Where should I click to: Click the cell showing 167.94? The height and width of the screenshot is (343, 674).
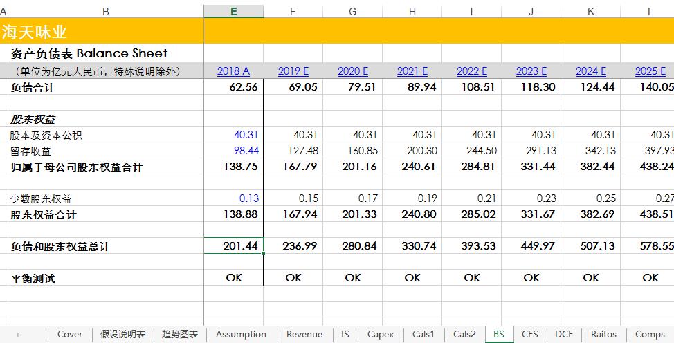[x=293, y=214]
